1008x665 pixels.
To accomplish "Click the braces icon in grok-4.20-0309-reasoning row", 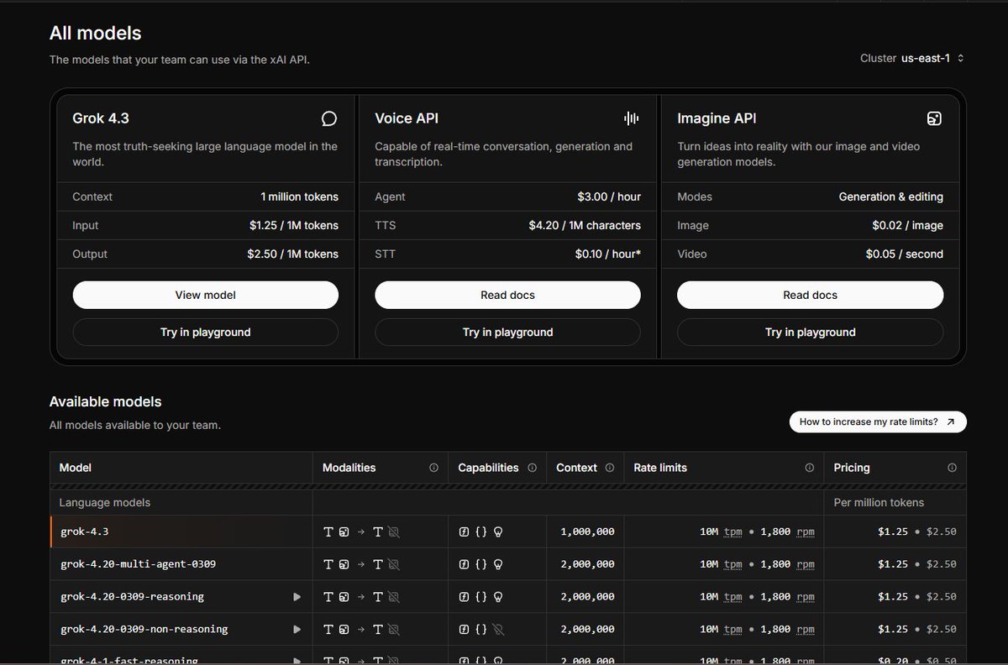I will [x=480, y=597].
